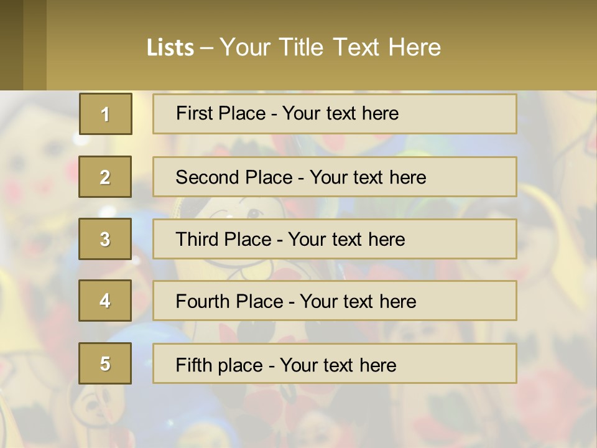
Task: Click the number 3 box
Action: tap(105, 239)
